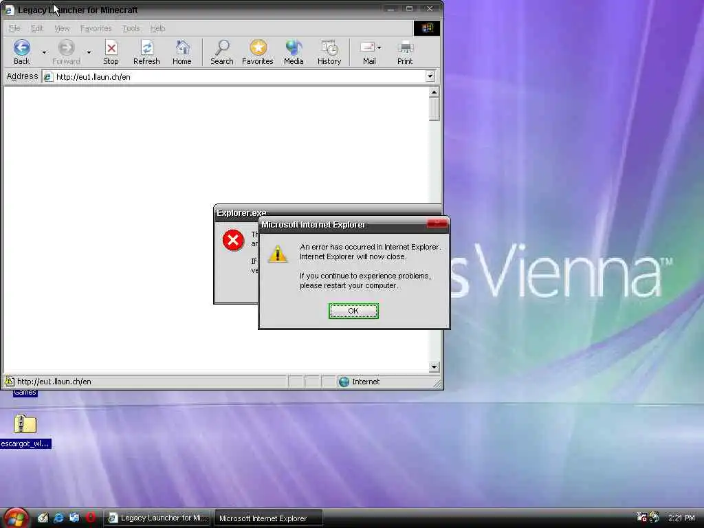Go to the Home page
The height and width of the screenshot is (528, 704).
click(181, 52)
